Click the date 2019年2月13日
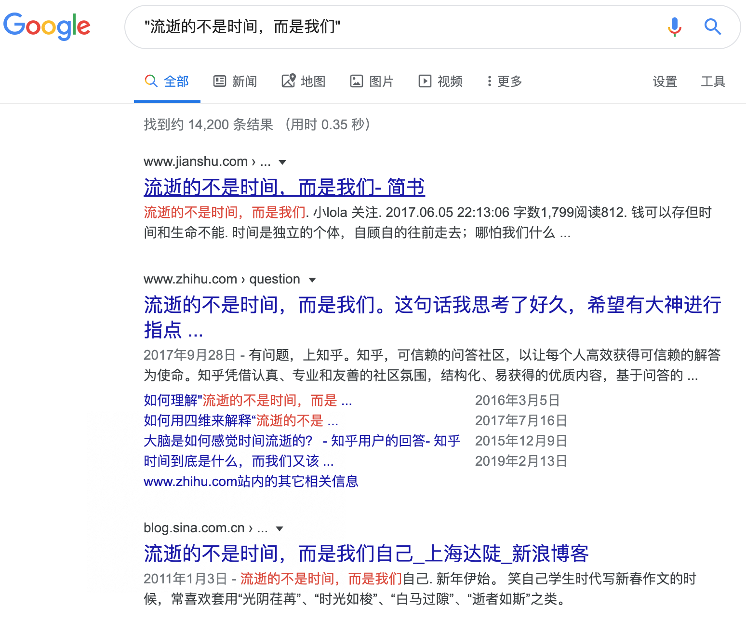This screenshot has height=621, width=746. 521,461
